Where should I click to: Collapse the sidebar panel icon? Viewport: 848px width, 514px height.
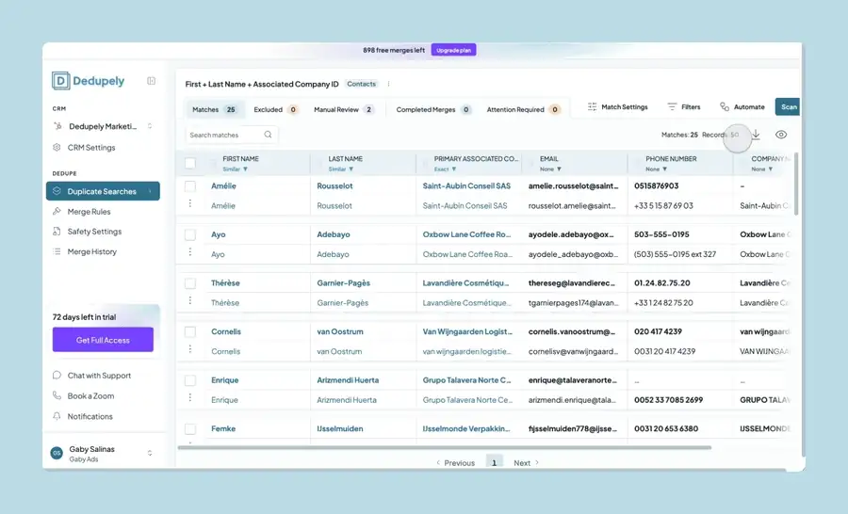point(152,81)
